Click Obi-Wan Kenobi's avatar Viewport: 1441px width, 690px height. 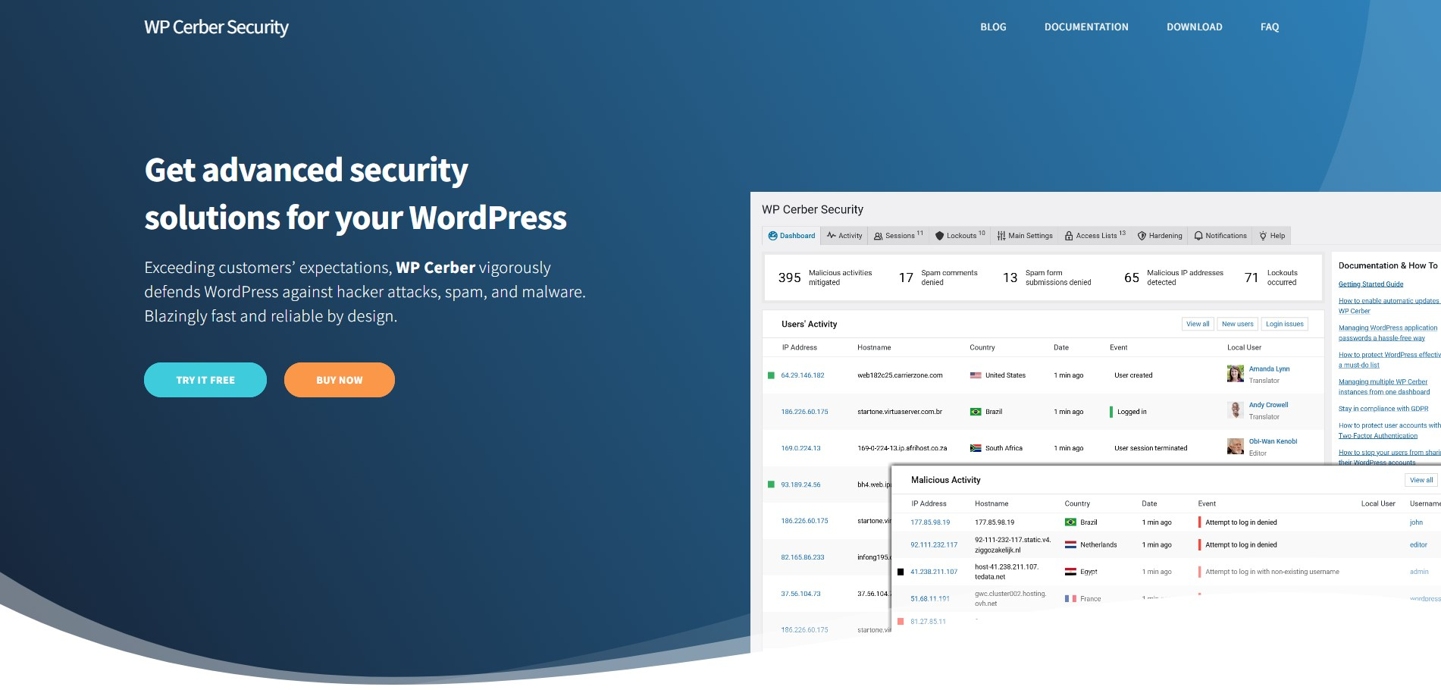[x=1236, y=447]
